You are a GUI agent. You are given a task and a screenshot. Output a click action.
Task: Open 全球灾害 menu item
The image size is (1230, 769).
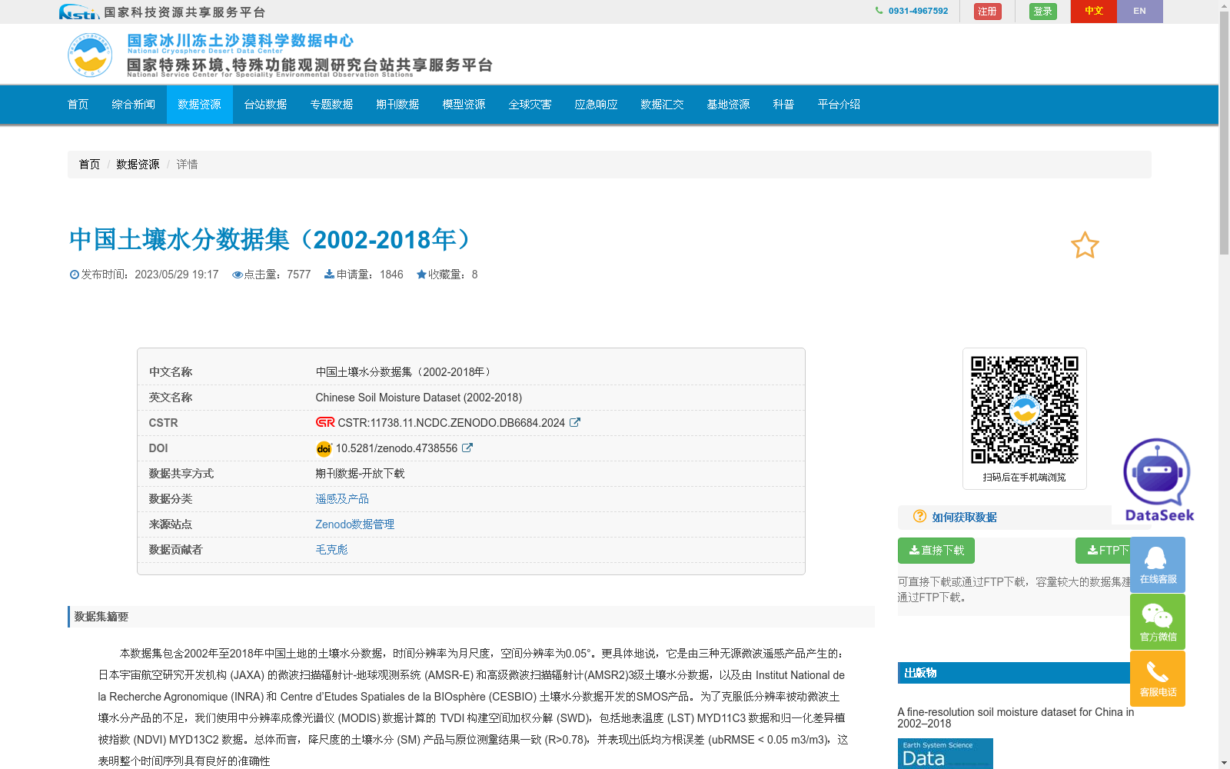click(x=530, y=105)
